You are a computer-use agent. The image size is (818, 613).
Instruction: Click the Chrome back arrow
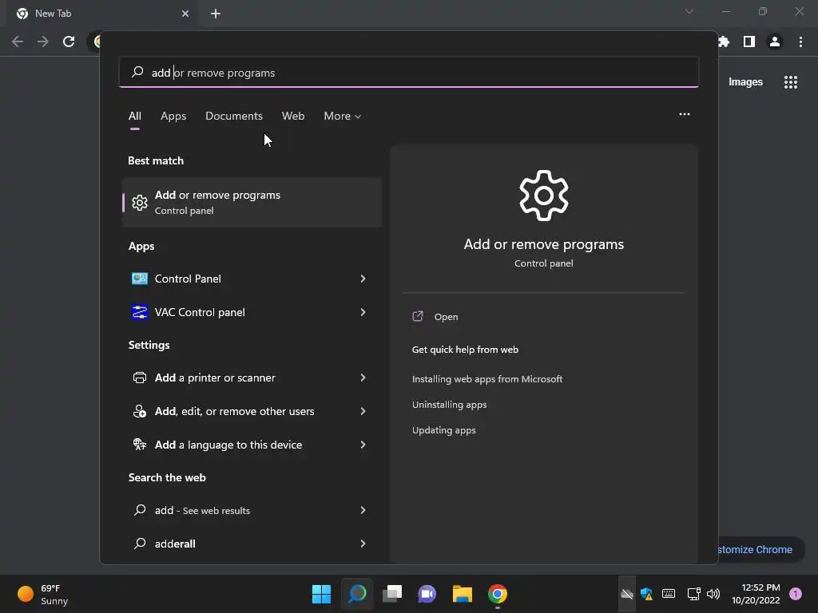(18, 42)
